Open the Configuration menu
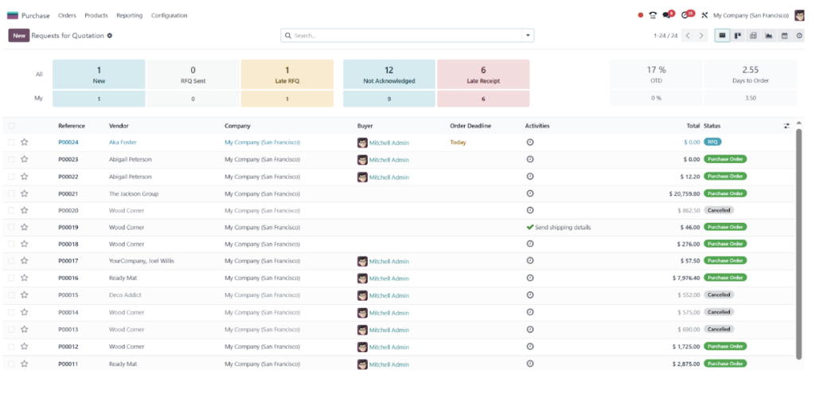Viewport: 815px width, 398px height. 169,16
